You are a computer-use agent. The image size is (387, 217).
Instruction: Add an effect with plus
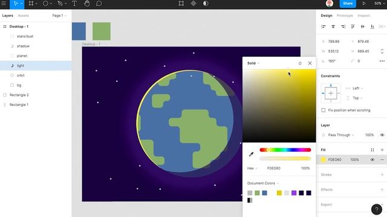click(382, 190)
